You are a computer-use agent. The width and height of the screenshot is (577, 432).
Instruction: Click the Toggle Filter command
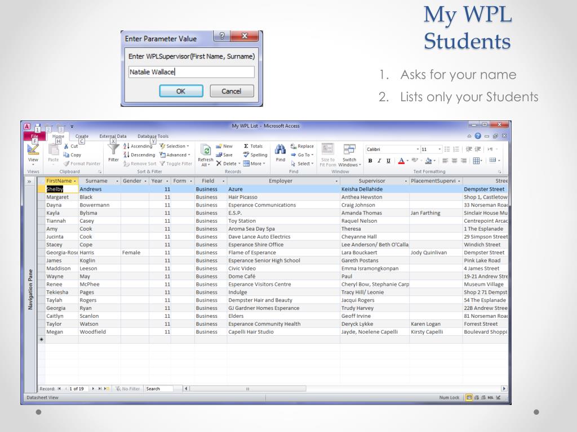coord(176,164)
